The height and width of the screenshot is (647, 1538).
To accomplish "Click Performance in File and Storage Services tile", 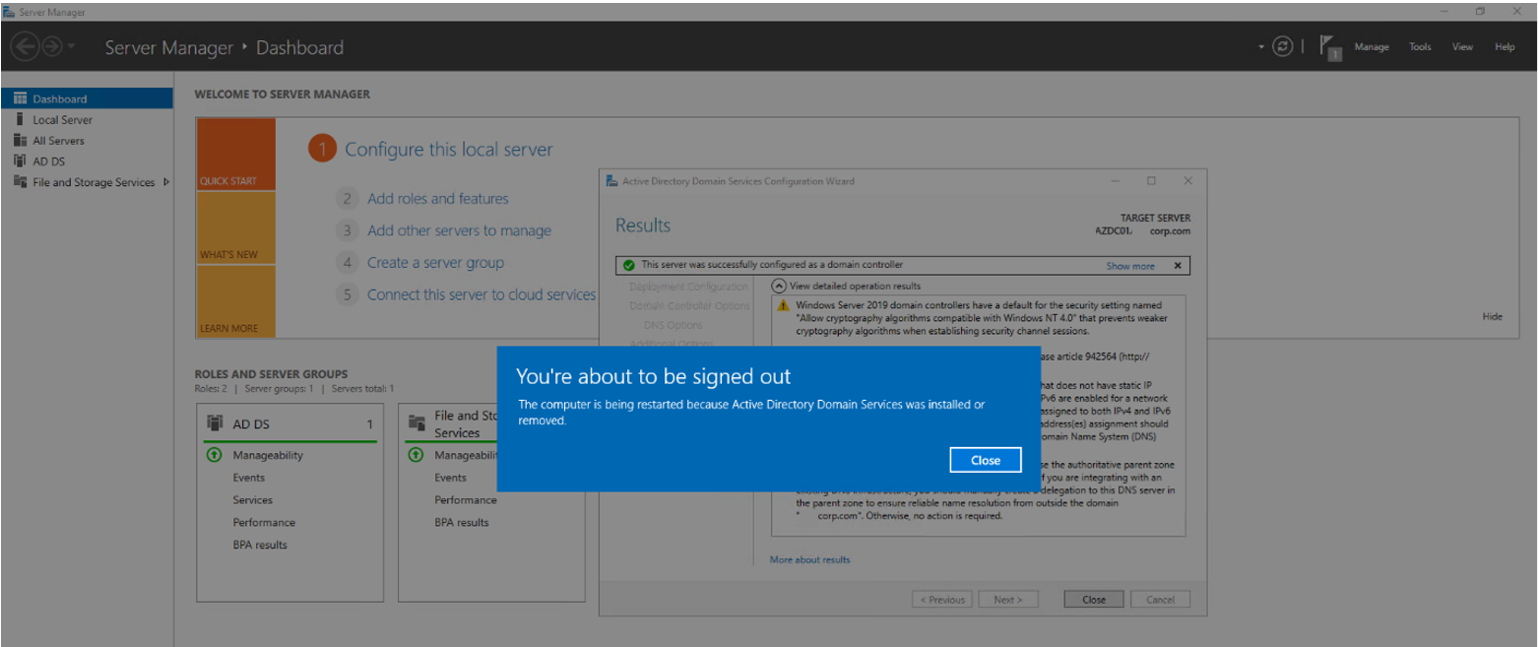I will [466, 499].
